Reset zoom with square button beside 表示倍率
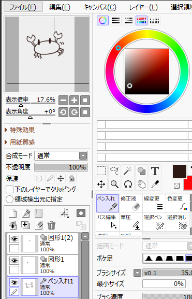The image size is (192, 299). point(85,101)
